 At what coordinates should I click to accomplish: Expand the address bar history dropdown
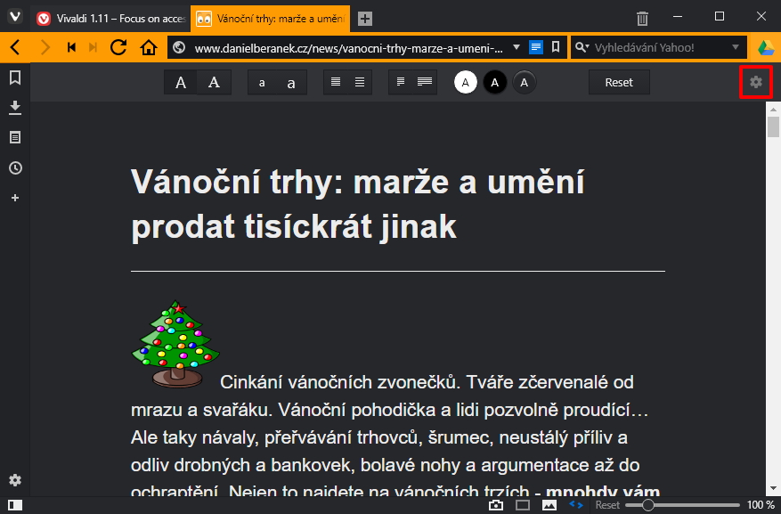517,47
